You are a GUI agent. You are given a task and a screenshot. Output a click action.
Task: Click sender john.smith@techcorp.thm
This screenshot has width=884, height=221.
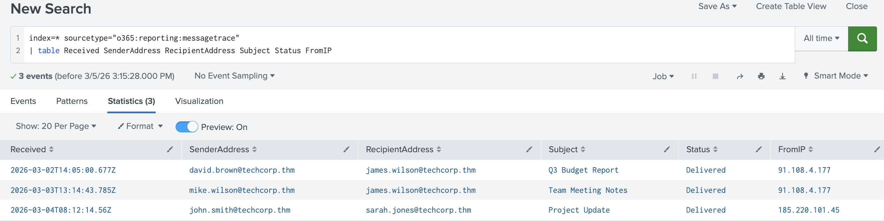pos(240,210)
